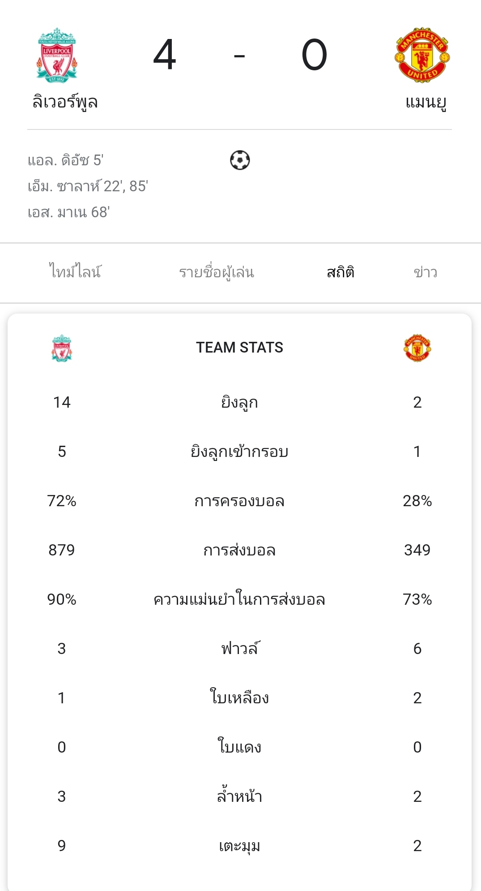The width and height of the screenshot is (481, 891).
Task: Click the soccer ball goal icon
Action: point(240,160)
